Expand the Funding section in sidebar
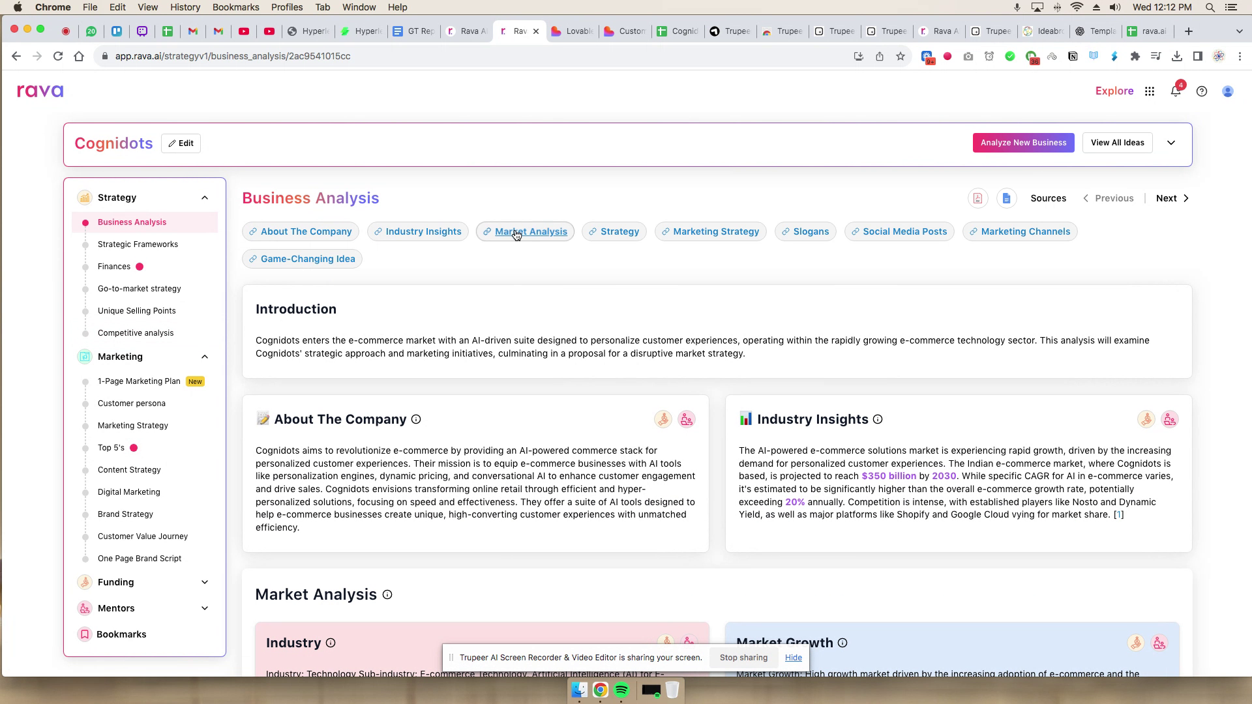The width and height of the screenshot is (1252, 704). [x=205, y=582]
